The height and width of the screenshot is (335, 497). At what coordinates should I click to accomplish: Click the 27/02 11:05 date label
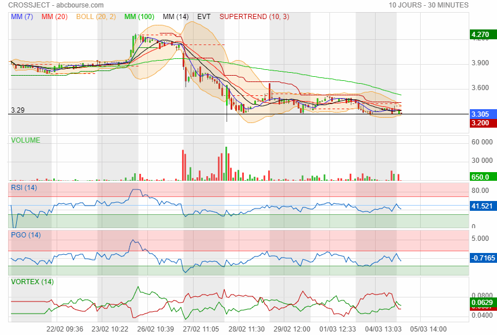click(x=201, y=329)
